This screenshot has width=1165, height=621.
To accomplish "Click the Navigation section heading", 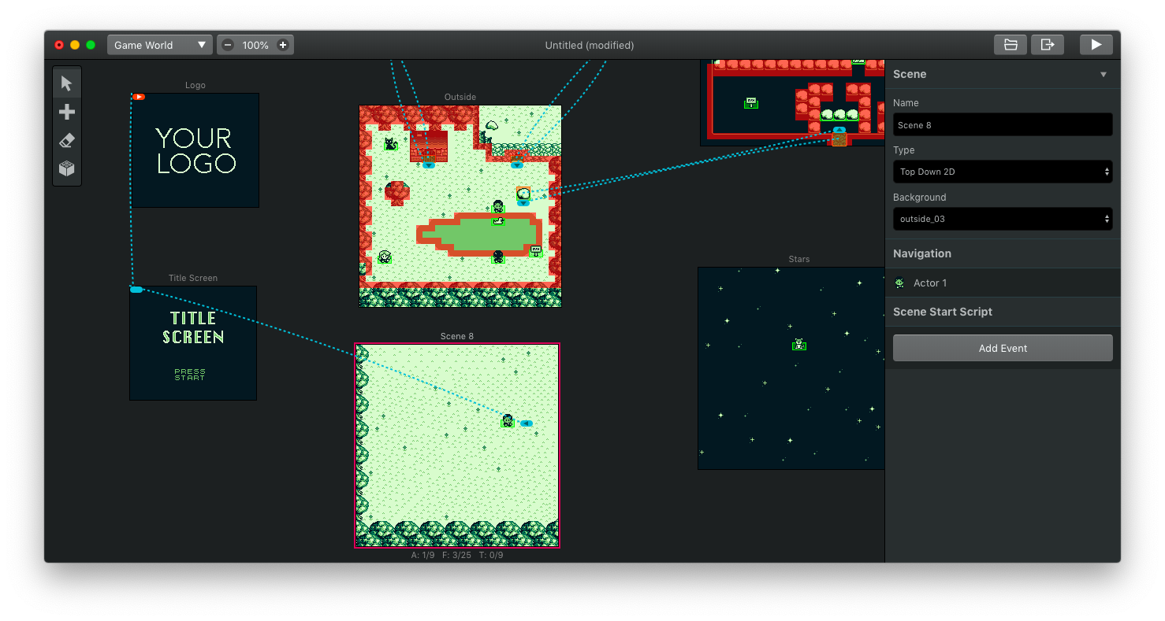I will [922, 253].
